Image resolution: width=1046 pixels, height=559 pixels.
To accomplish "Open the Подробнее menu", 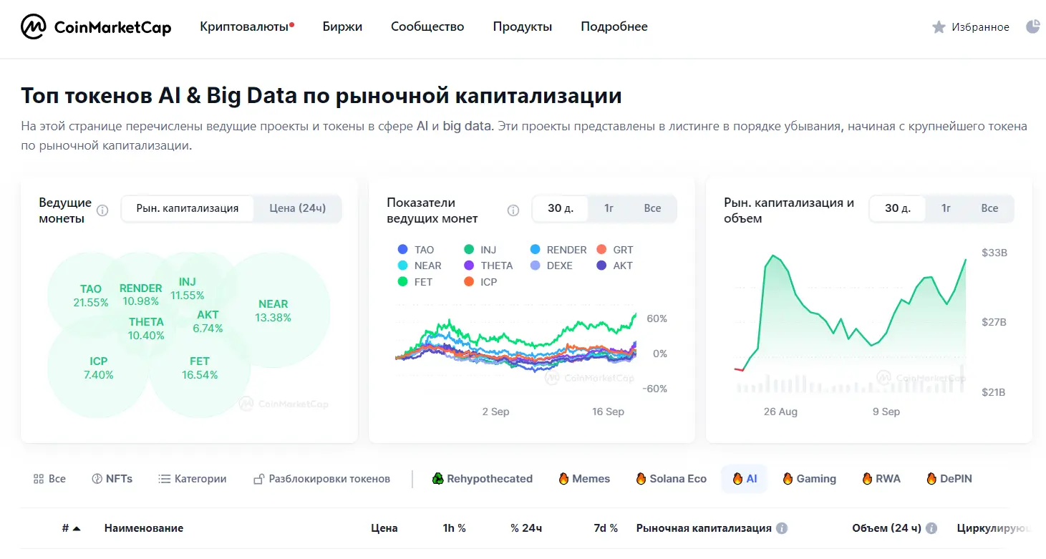I will coord(614,26).
